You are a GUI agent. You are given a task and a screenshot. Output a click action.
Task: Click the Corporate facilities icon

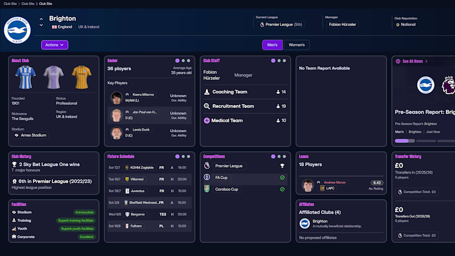coord(14,237)
